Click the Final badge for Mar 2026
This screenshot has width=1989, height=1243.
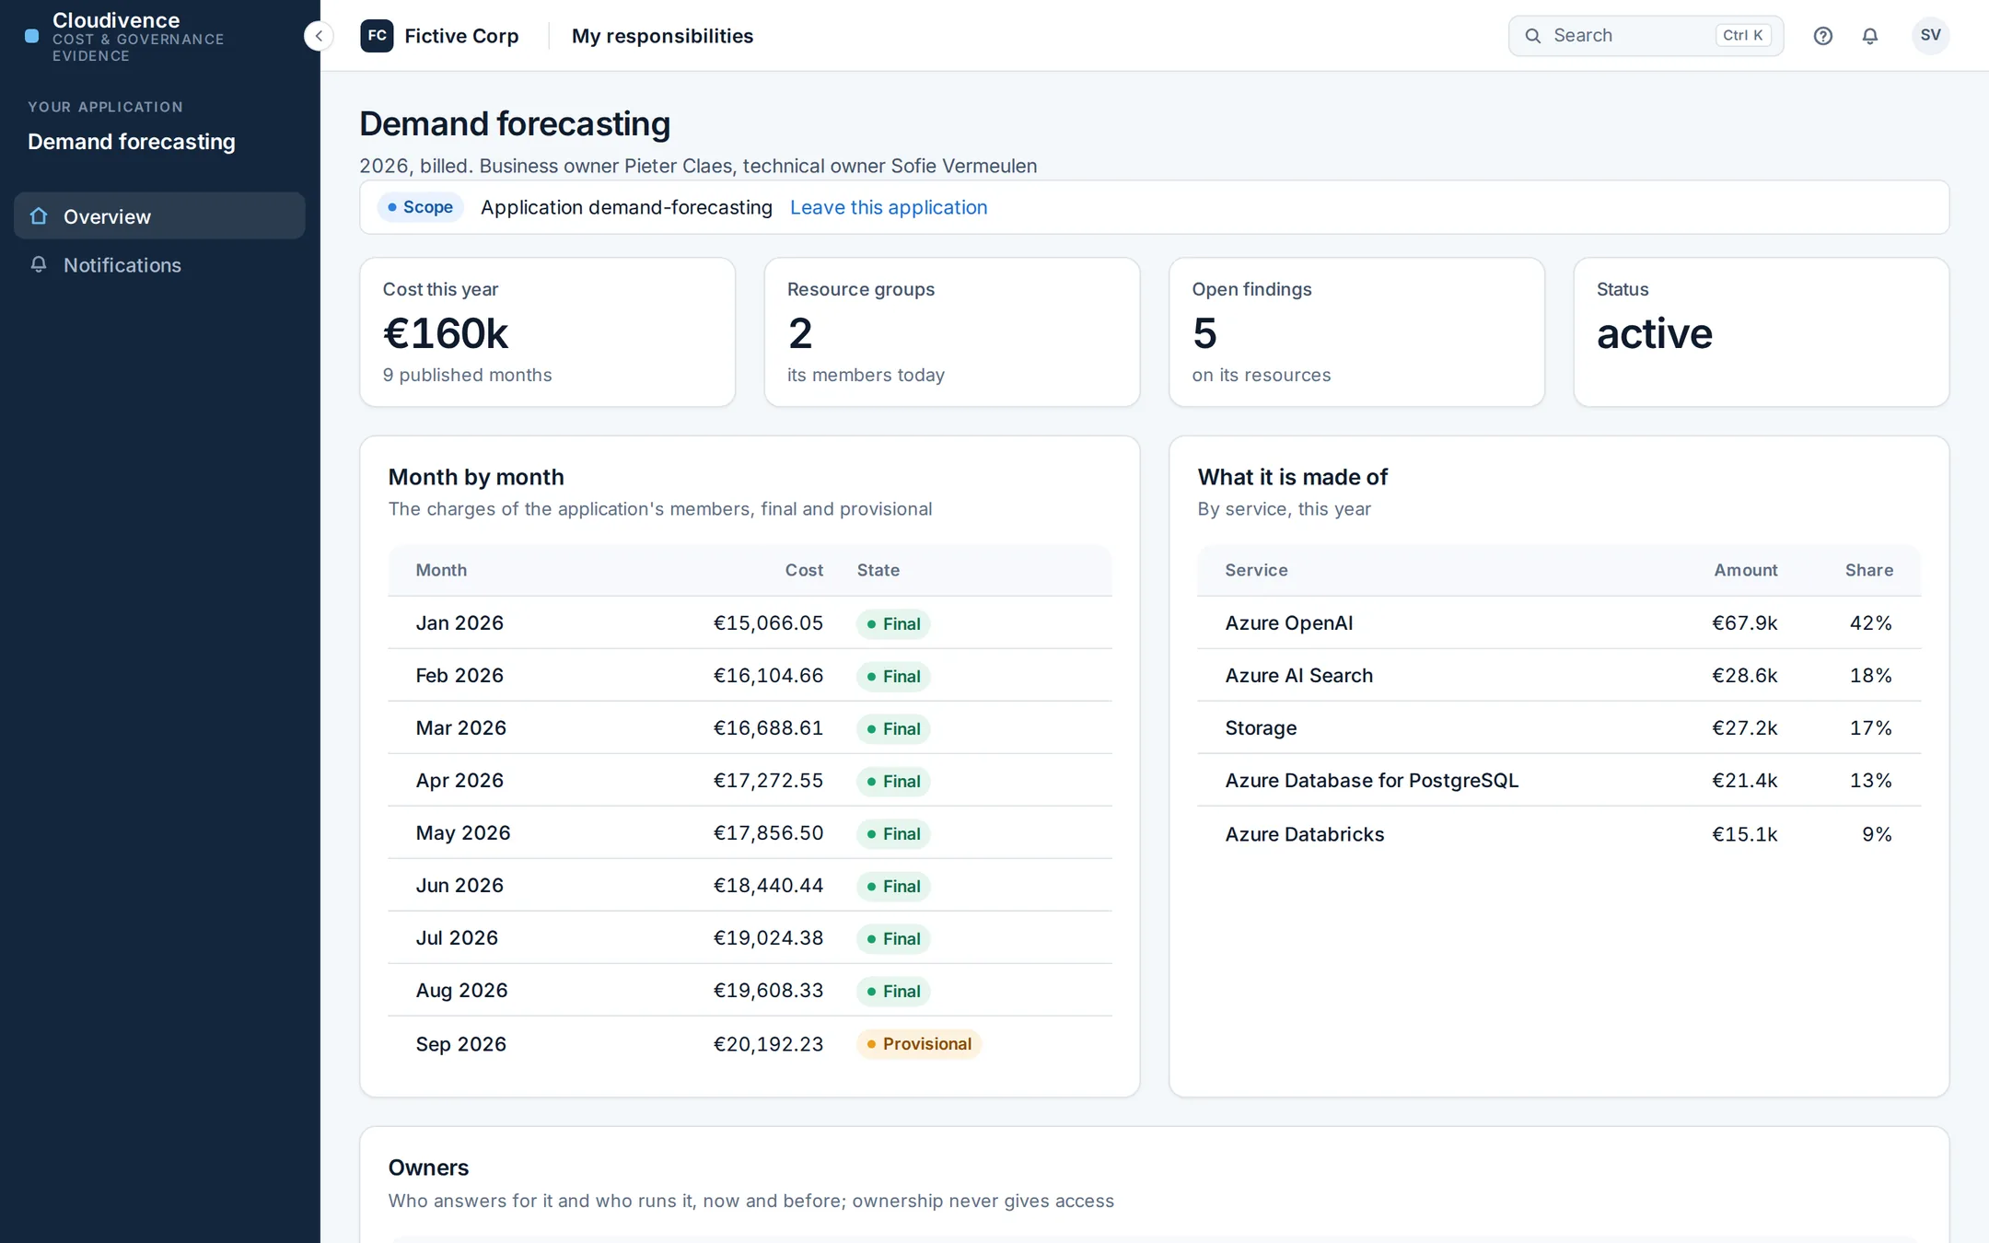[x=893, y=728]
